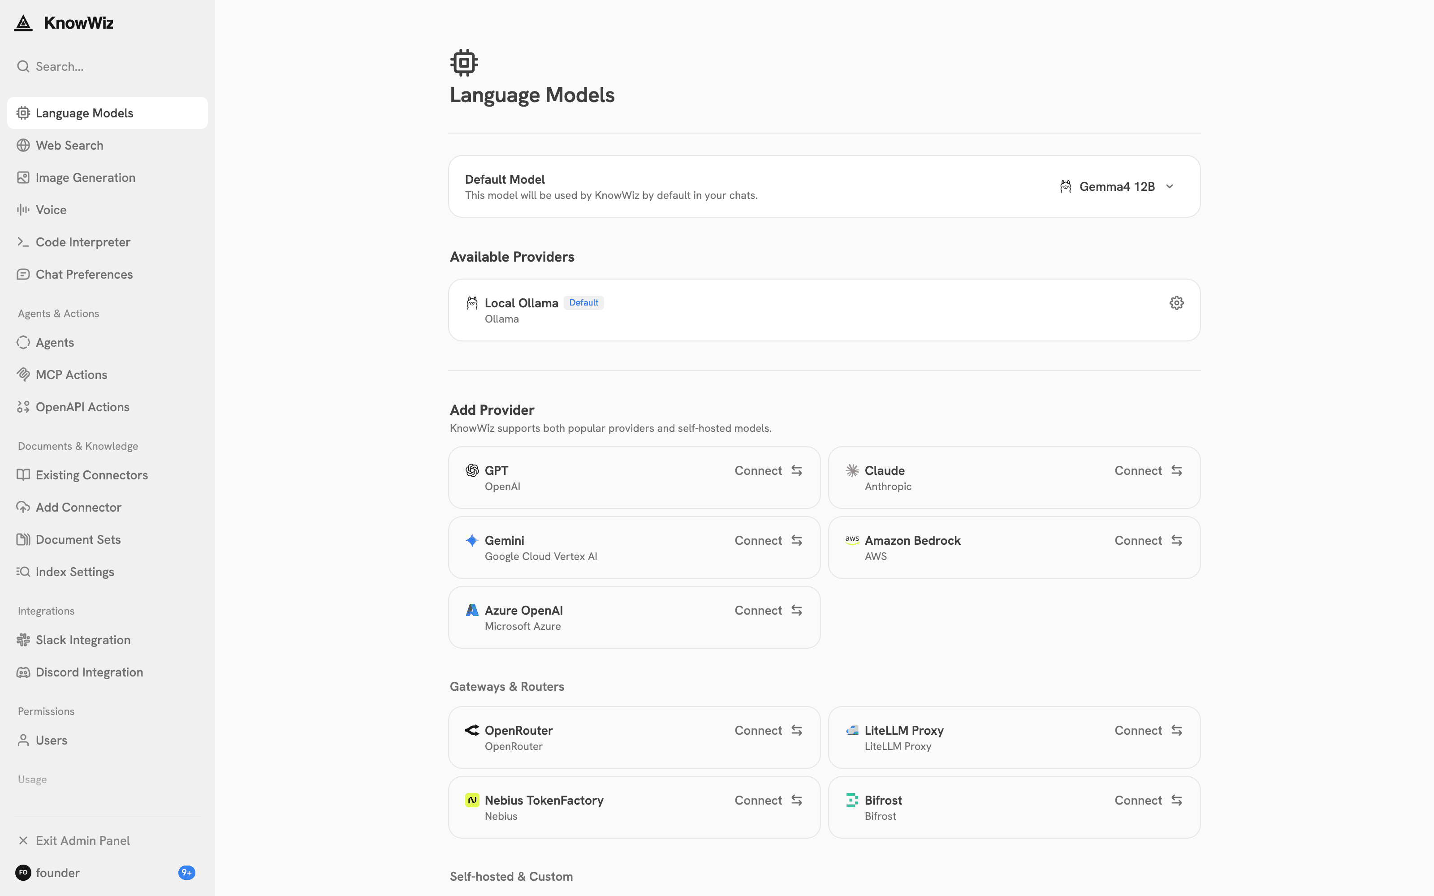Connect the OpenRouter gateway
The image size is (1434, 896).
pyautogui.click(x=769, y=730)
